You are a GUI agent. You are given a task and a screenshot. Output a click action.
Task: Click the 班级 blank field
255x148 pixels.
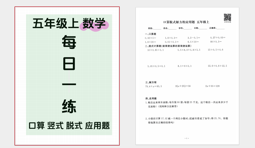click(157, 28)
